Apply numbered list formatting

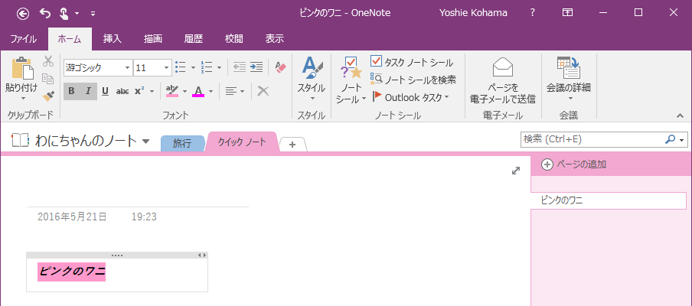coord(207,67)
